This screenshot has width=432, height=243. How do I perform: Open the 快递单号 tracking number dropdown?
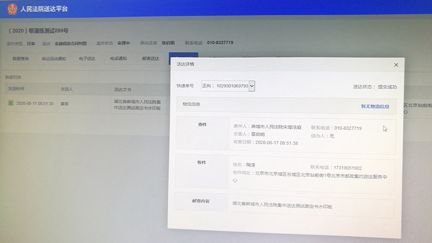[x=252, y=86]
